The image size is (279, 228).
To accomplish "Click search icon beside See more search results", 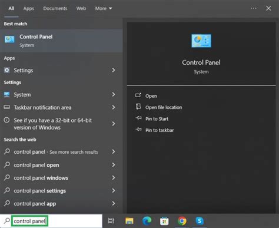I will 7,151.
